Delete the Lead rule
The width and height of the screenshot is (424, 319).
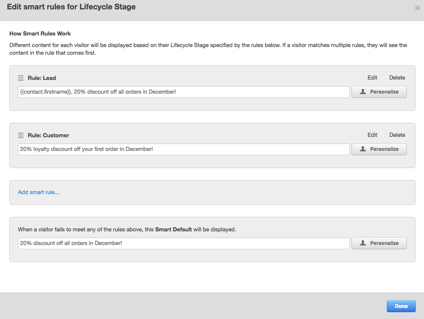coord(397,78)
